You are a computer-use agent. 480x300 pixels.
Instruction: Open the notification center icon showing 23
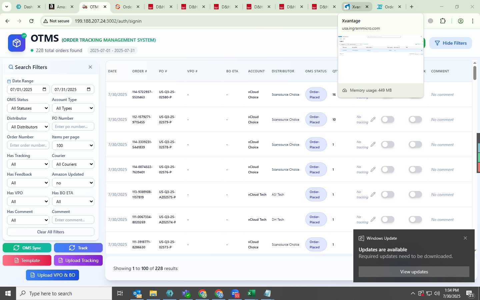coord(470,294)
